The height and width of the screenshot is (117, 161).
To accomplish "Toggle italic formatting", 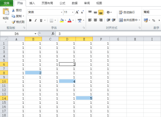I will pyautogui.click(x=36, y=20).
